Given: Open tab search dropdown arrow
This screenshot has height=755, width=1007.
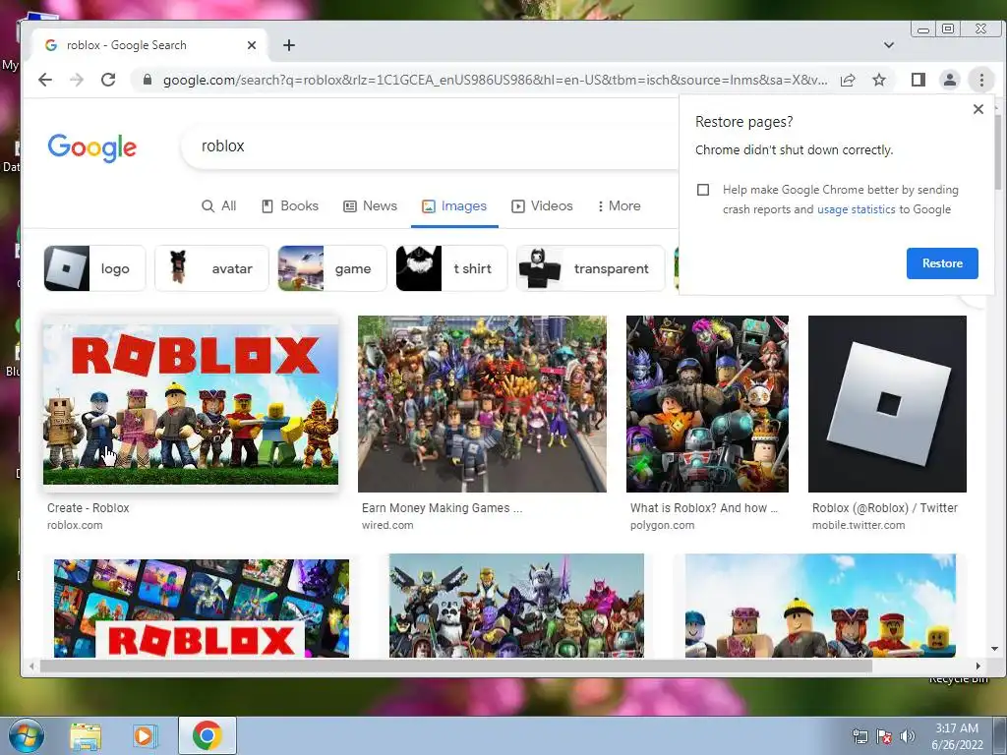Looking at the screenshot, I should tap(889, 45).
